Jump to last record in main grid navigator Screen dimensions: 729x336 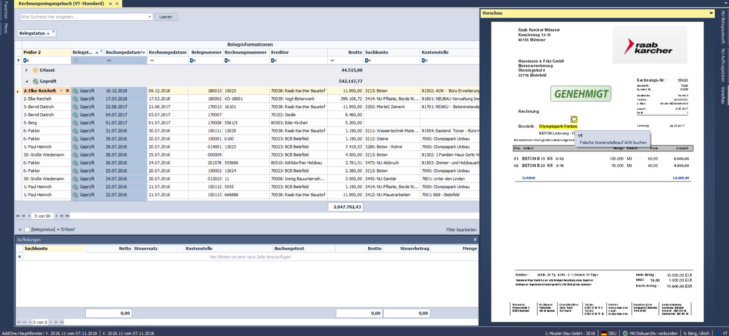[x=68, y=216]
